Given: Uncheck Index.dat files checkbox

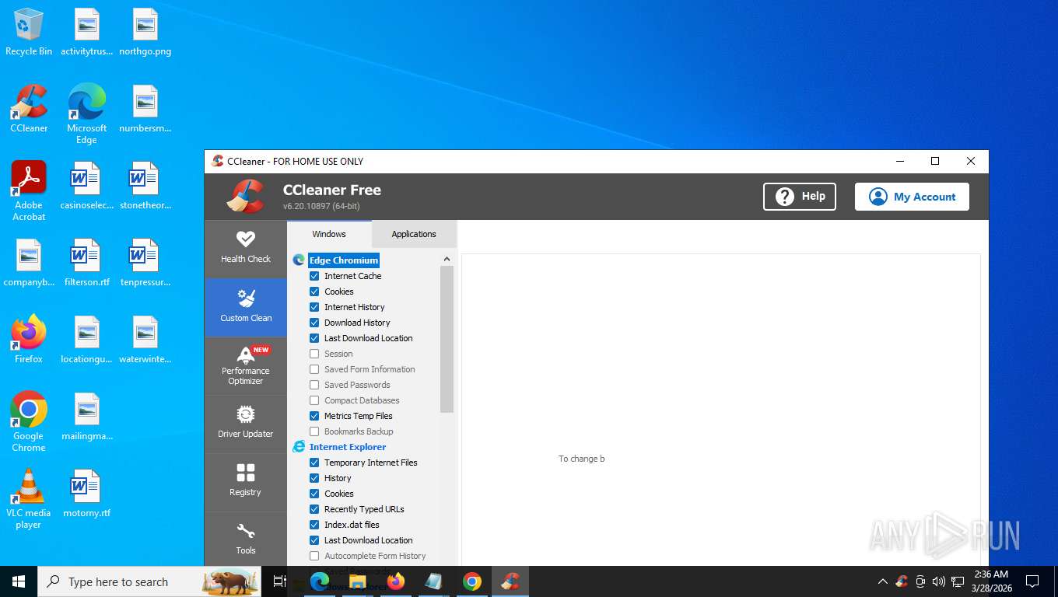Looking at the screenshot, I should [314, 525].
